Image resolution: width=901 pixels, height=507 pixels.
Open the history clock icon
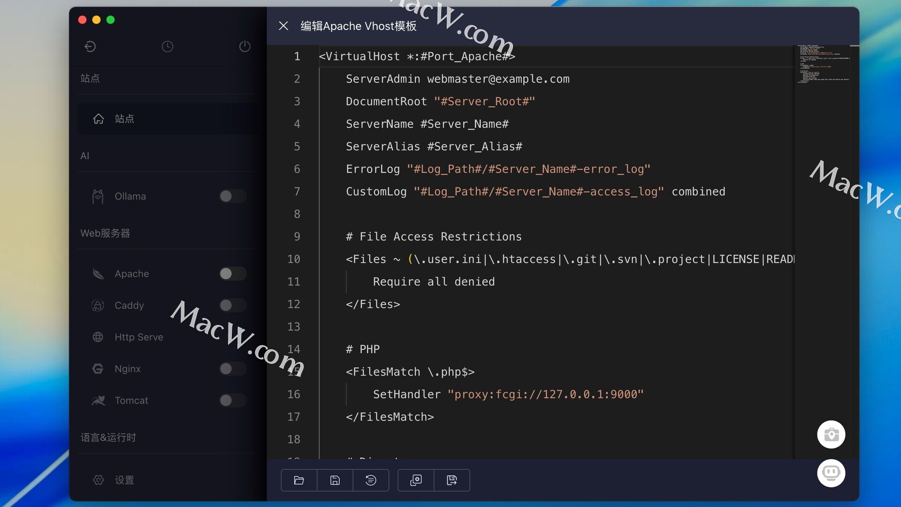pos(168,46)
